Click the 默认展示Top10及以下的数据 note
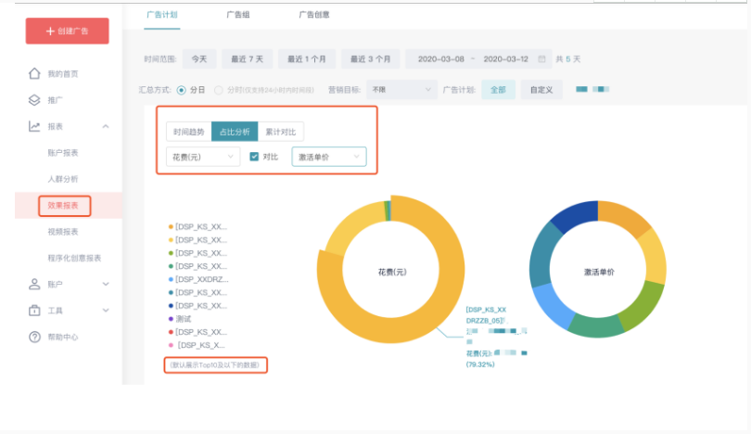 tap(215, 365)
